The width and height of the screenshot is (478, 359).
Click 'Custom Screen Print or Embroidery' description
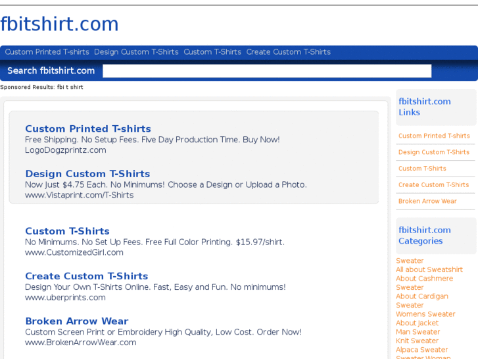tap(163, 332)
